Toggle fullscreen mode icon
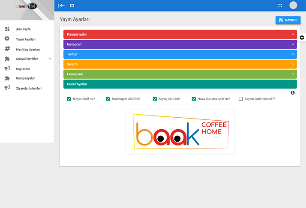Screen dimensions: 306x208 click(x=280, y=6)
